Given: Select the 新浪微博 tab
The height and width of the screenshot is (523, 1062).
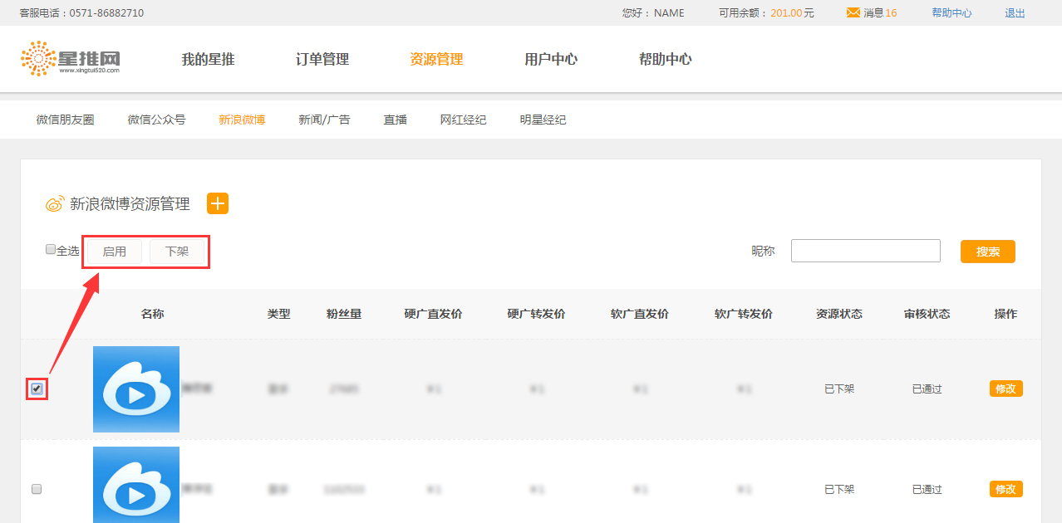Looking at the screenshot, I should [242, 120].
